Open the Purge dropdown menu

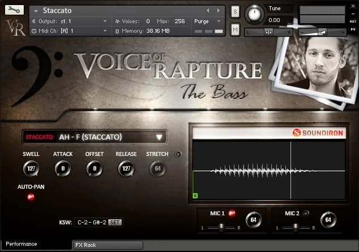coord(207,21)
